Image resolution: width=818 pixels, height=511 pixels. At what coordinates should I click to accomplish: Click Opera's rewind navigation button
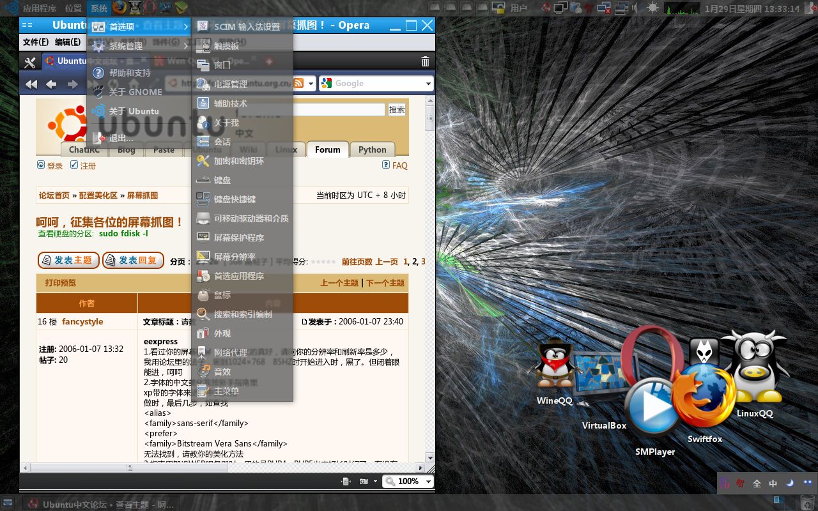click(x=31, y=84)
